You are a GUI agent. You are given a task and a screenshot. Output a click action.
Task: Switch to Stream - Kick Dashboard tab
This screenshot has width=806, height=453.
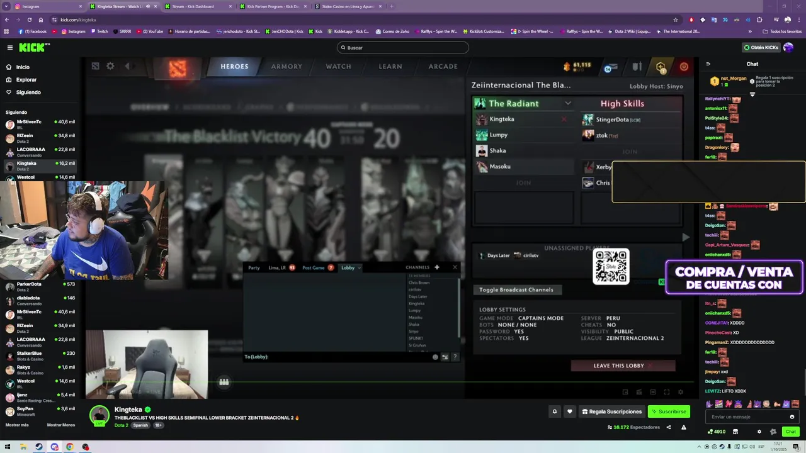196,6
